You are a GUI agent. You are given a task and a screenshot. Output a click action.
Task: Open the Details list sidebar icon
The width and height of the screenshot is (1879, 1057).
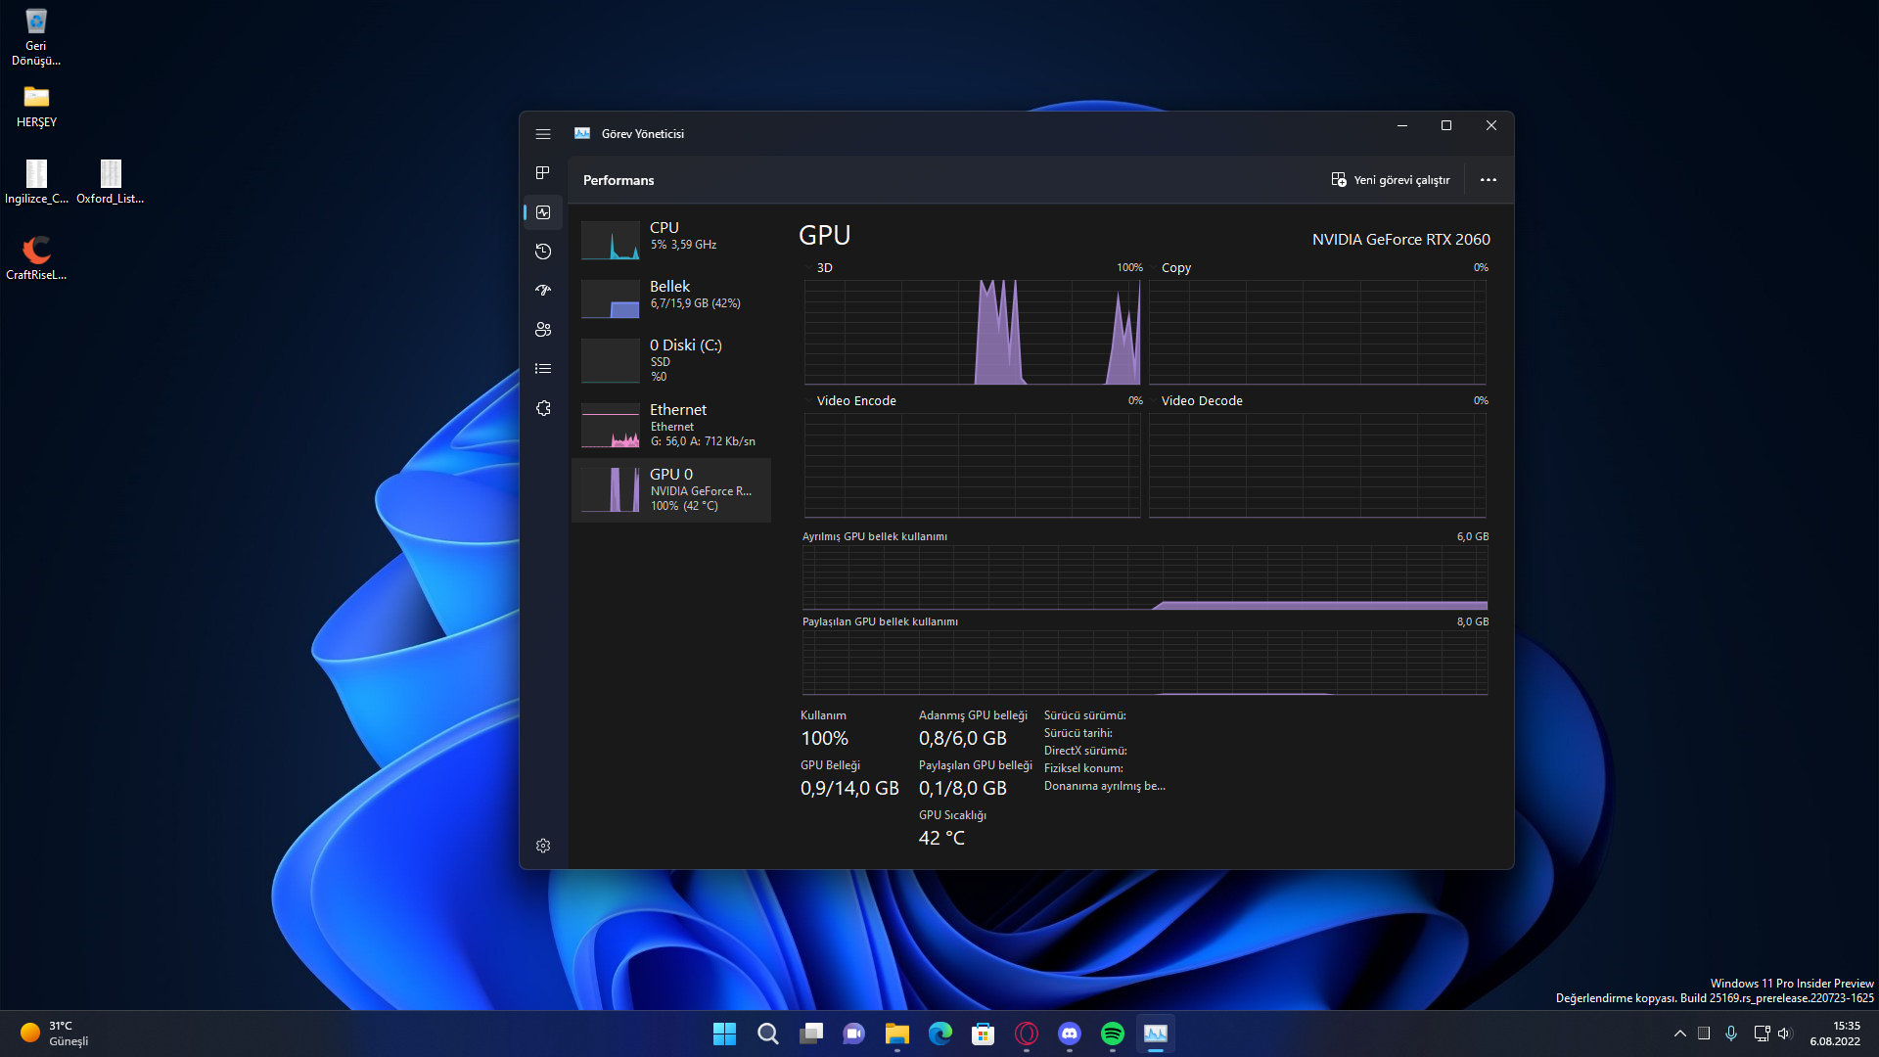click(543, 369)
